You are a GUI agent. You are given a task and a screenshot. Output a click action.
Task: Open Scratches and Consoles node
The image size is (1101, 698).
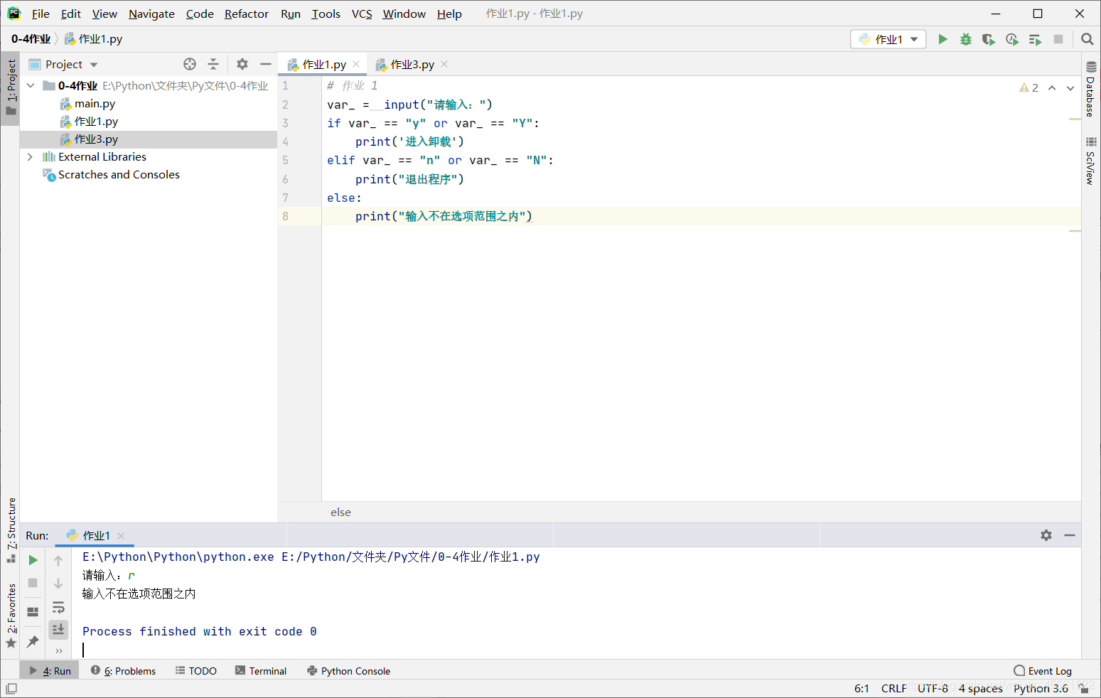click(x=119, y=175)
